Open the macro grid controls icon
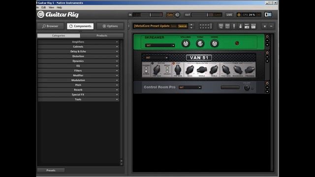Screen dimensions: 315x177 coord(205,26)
